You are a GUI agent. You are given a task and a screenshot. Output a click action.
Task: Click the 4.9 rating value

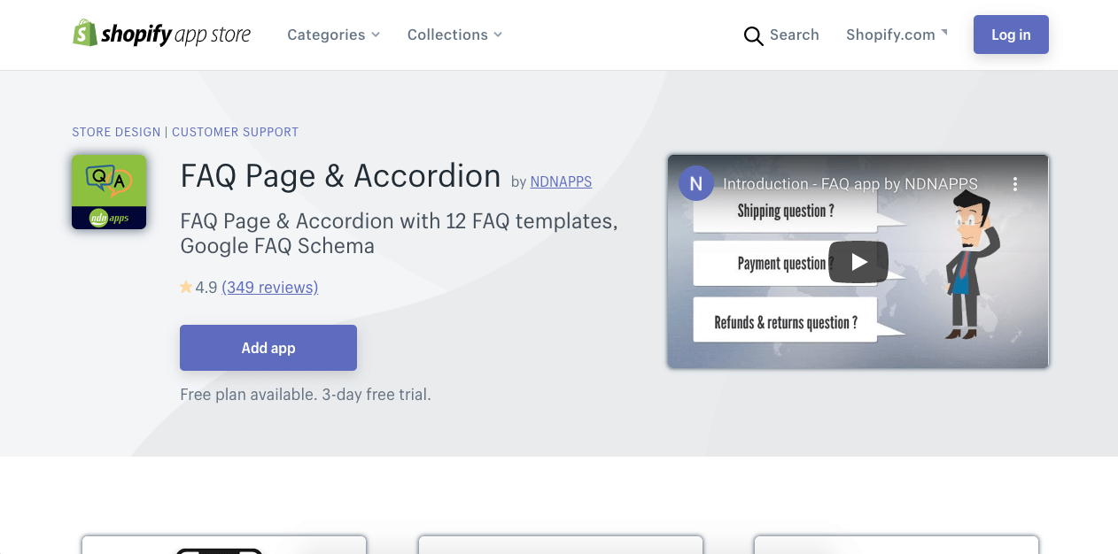pyautogui.click(x=206, y=288)
